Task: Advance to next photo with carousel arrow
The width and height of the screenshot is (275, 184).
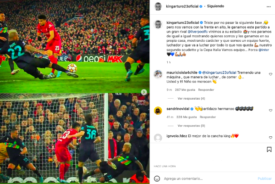Action: point(144,92)
